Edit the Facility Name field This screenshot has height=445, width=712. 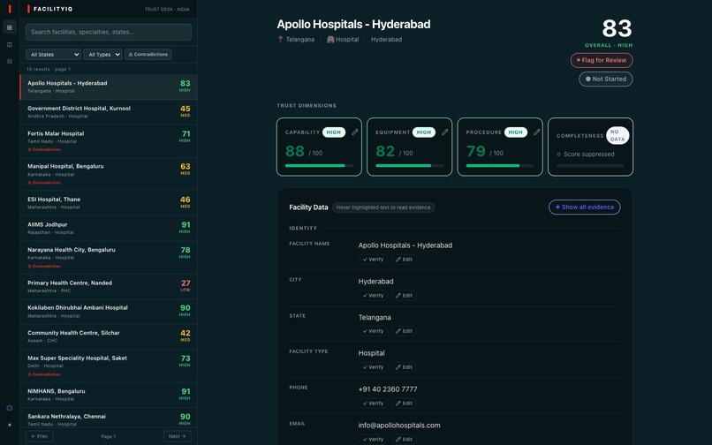point(404,260)
